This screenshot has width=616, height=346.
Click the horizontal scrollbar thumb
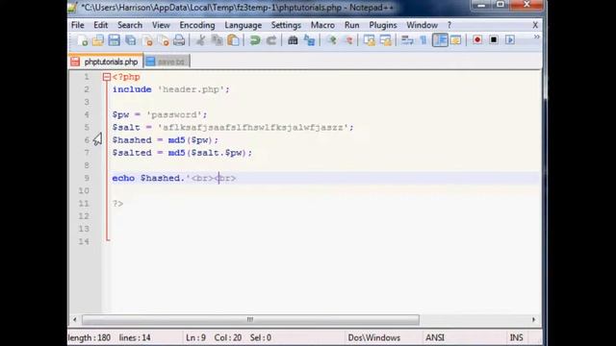point(250,320)
